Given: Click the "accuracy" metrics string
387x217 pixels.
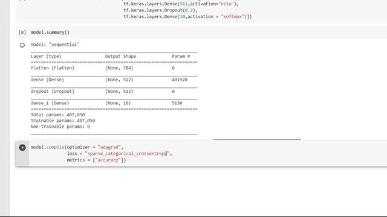Looking at the screenshot, I should coord(108,160).
